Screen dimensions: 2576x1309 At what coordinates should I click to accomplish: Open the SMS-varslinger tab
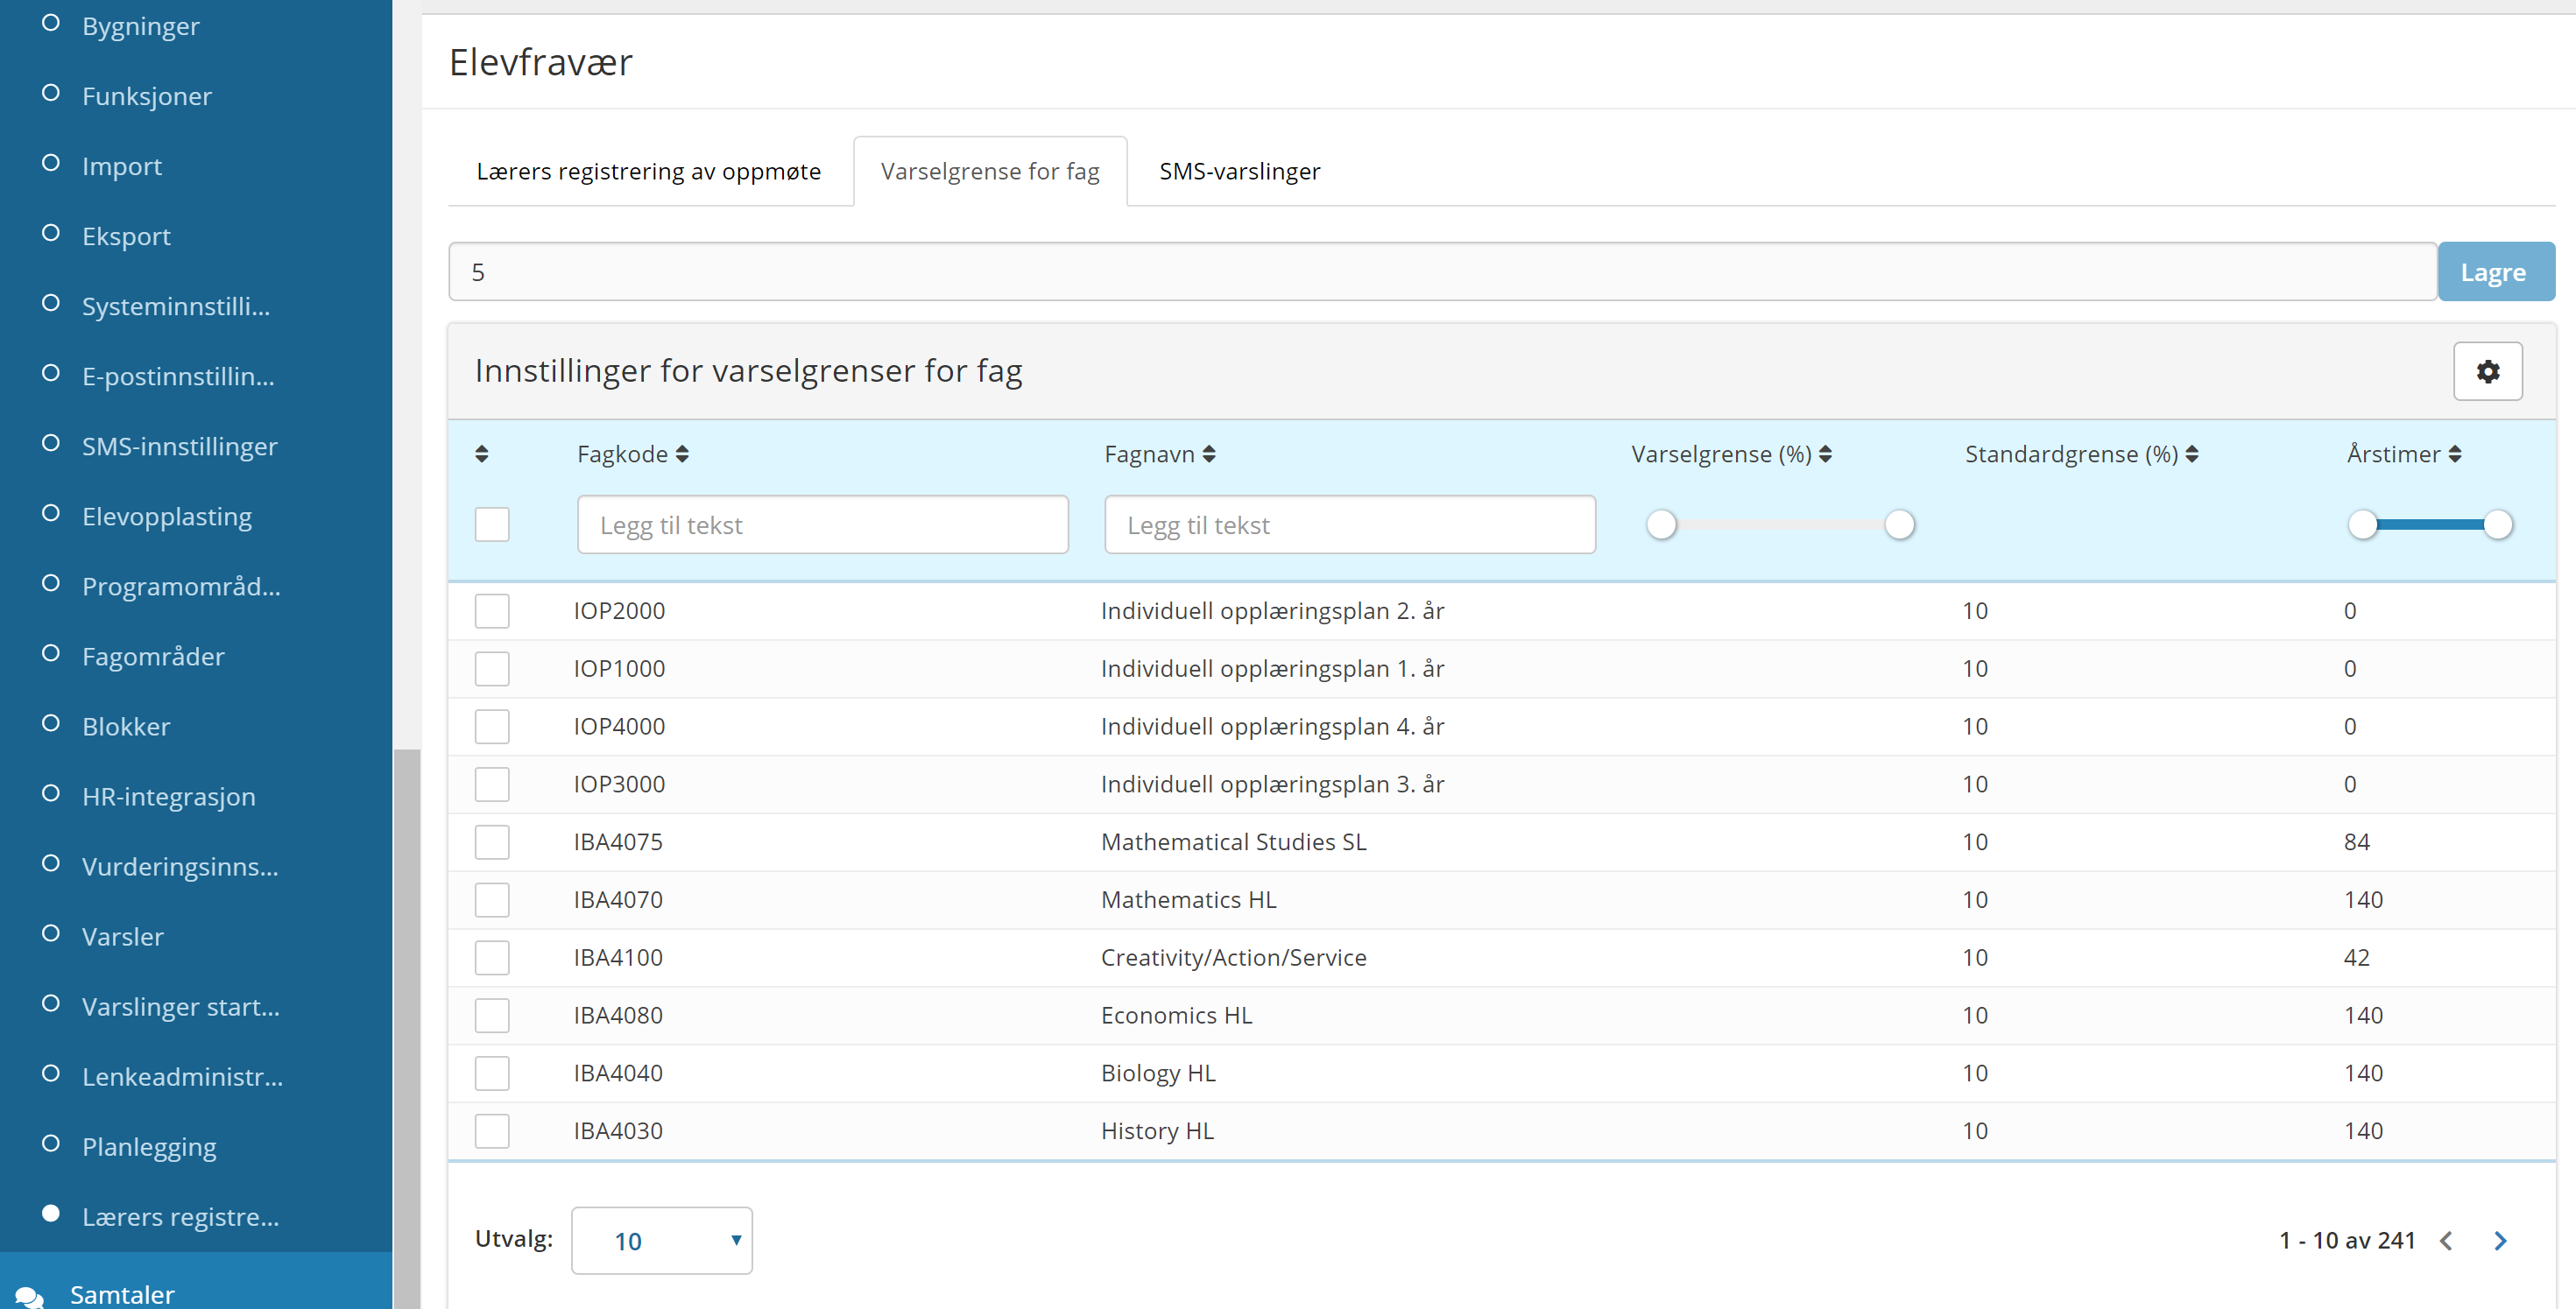[1240, 171]
